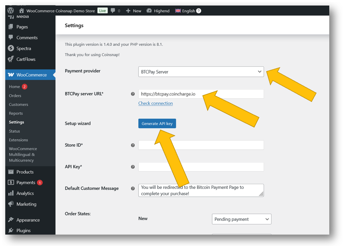Click the Marketing megaphone icon

tap(11, 204)
